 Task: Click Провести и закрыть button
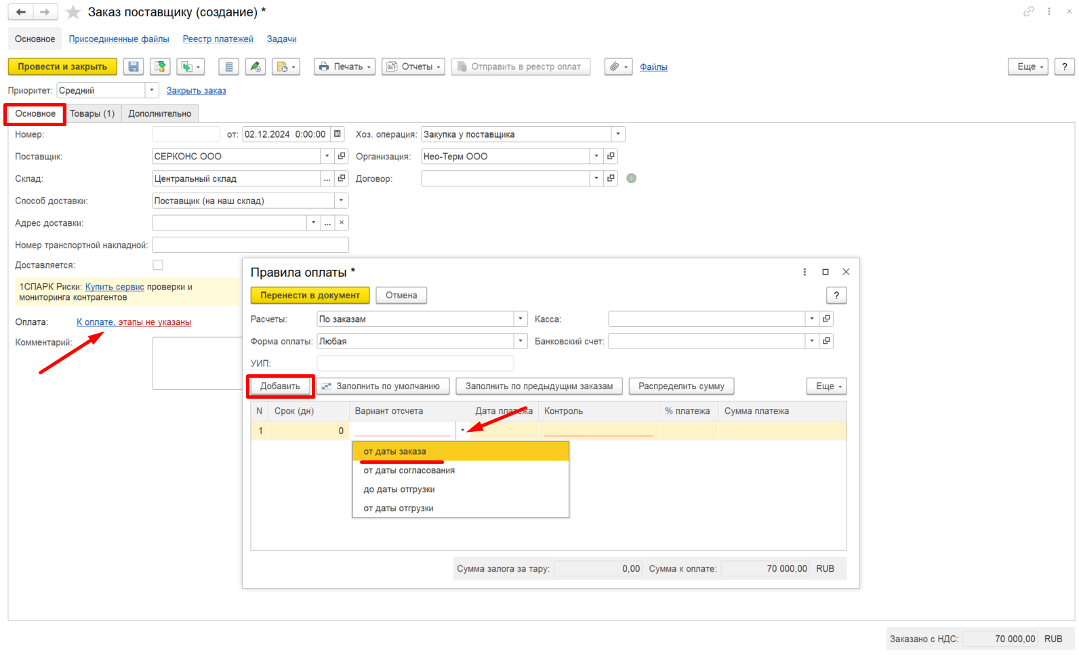coord(62,66)
